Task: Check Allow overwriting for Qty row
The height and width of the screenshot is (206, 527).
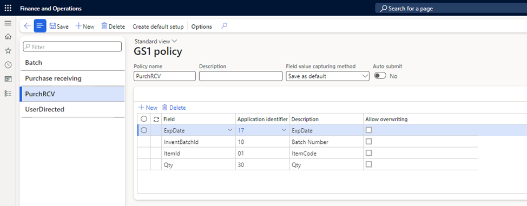Action: (x=368, y=164)
